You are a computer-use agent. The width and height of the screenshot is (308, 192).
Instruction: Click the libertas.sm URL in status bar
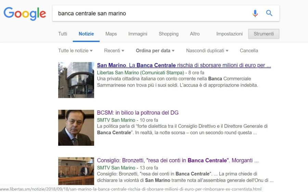tap(131, 189)
